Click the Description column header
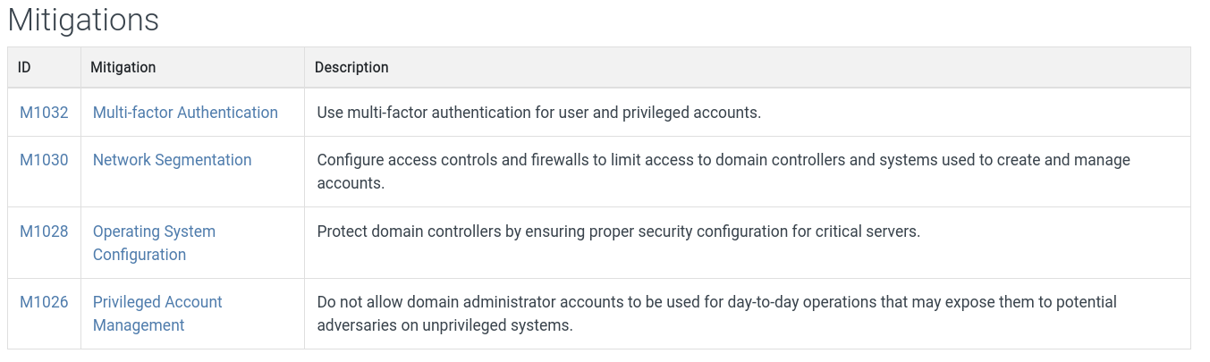1210x362 pixels. [x=351, y=68]
